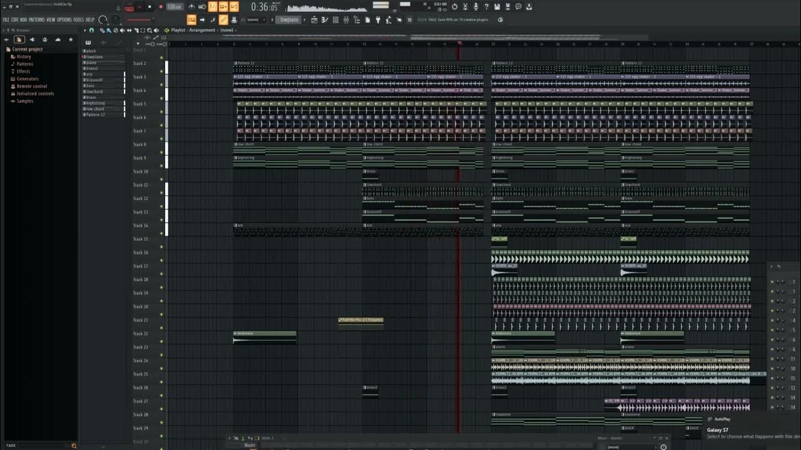Open the ADD menu
801x450 pixels.
click(23, 19)
